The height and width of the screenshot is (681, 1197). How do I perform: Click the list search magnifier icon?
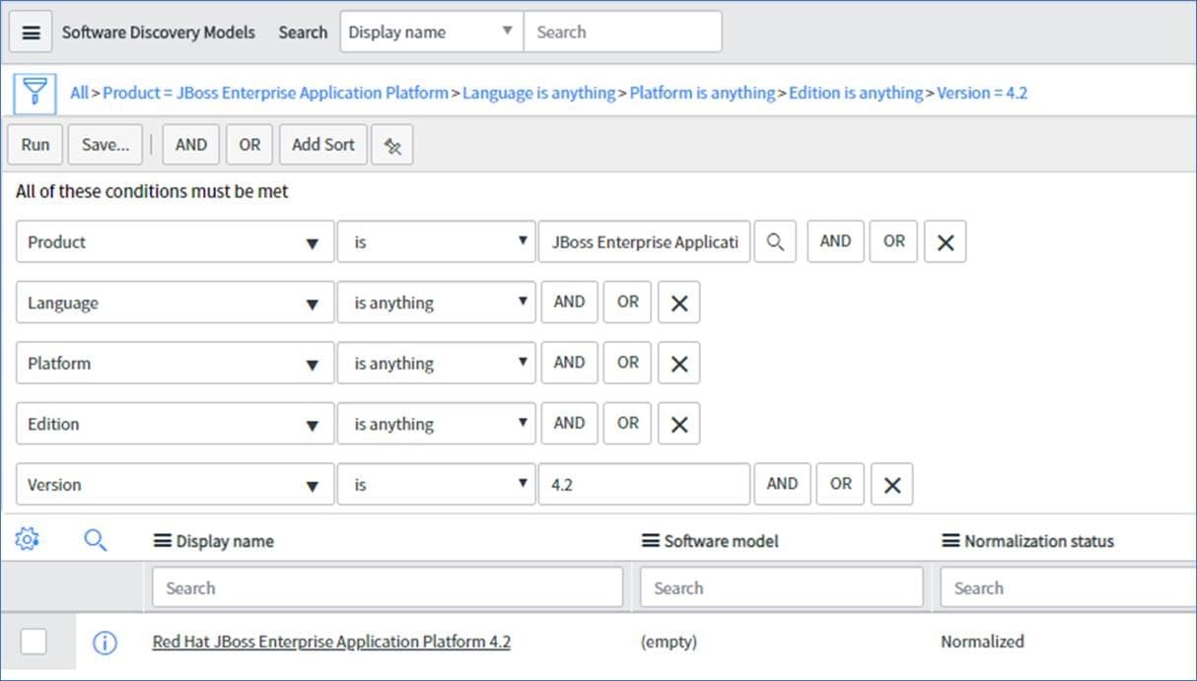point(96,539)
